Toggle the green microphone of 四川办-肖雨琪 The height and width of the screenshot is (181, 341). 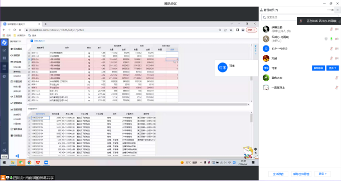click(x=331, y=39)
